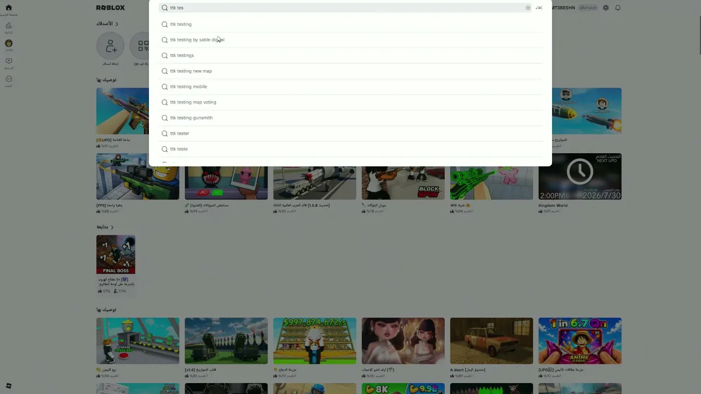Click the add friends person-plus circle
Screen dimensions: 701x394
[111, 46]
